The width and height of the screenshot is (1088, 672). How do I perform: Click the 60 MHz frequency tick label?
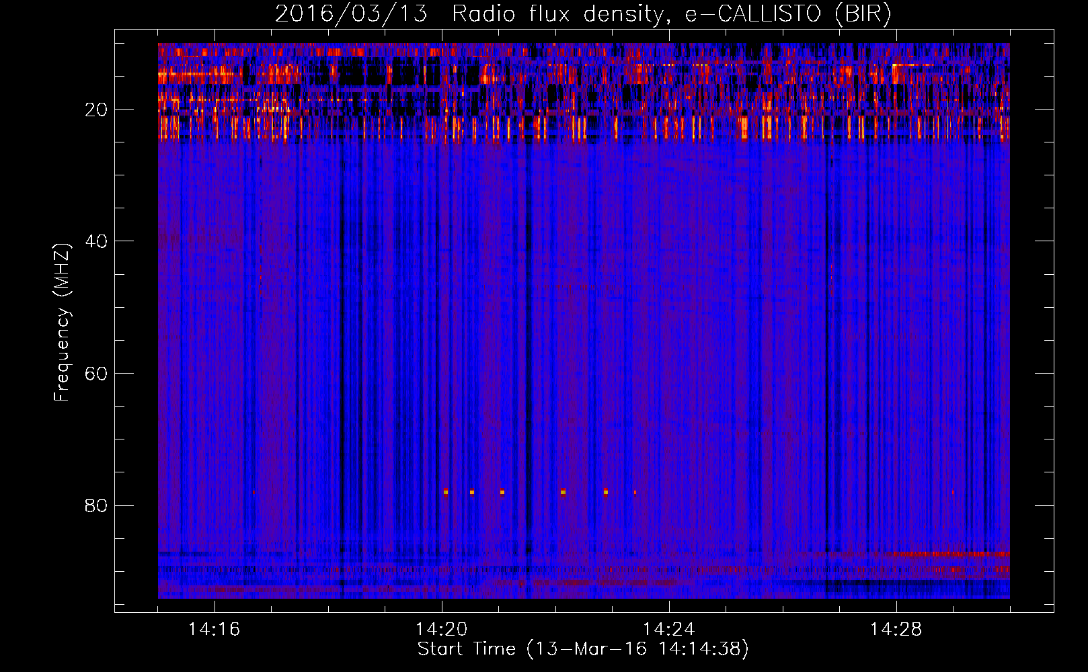point(96,374)
